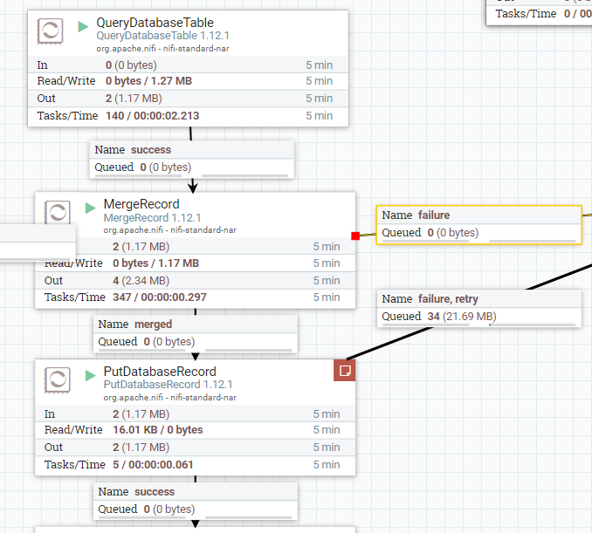This screenshot has height=533, width=592.
Task: Click the QueryDatabaseTable processor icon
Action: pyautogui.click(x=50, y=31)
